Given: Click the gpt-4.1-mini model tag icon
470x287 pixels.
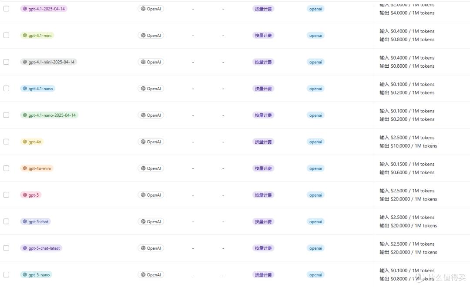Looking at the screenshot, I should [x=25, y=35].
